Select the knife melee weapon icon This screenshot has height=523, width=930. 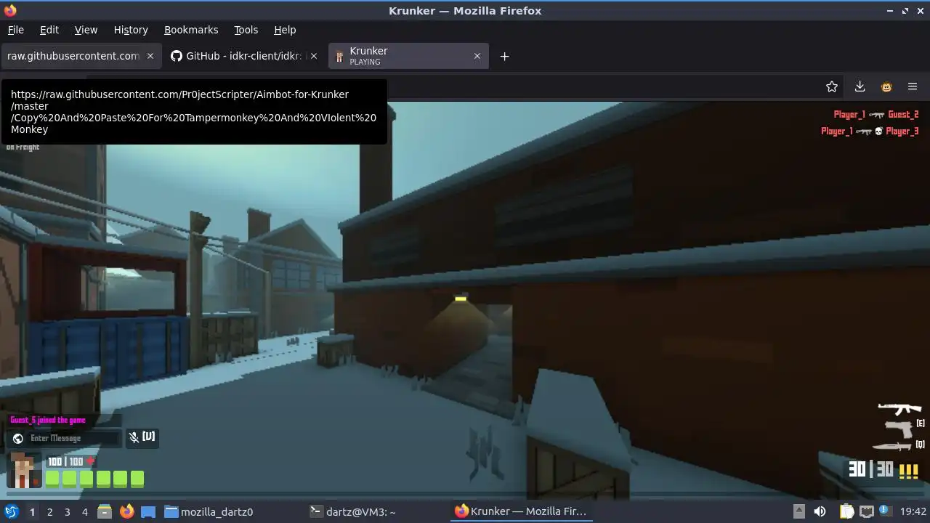[892, 445]
